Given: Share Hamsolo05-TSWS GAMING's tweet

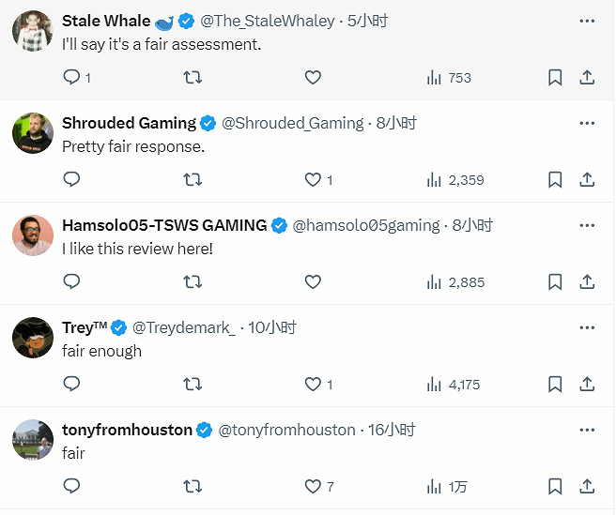Looking at the screenshot, I should [587, 281].
